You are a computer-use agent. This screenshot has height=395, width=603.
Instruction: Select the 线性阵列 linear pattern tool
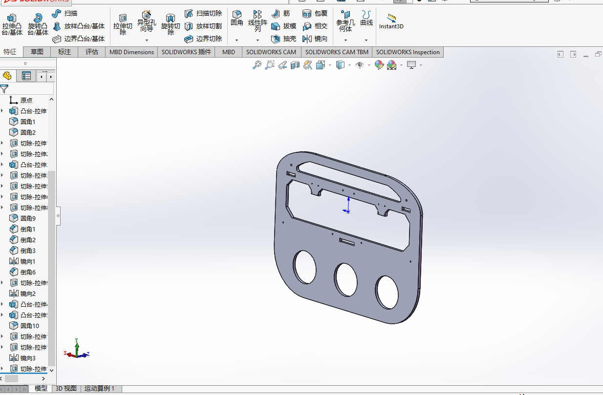tap(258, 21)
